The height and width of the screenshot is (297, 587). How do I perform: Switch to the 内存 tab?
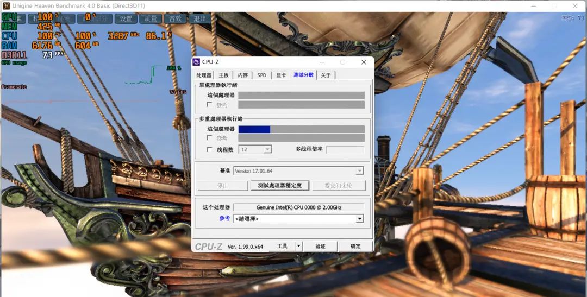click(x=242, y=75)
